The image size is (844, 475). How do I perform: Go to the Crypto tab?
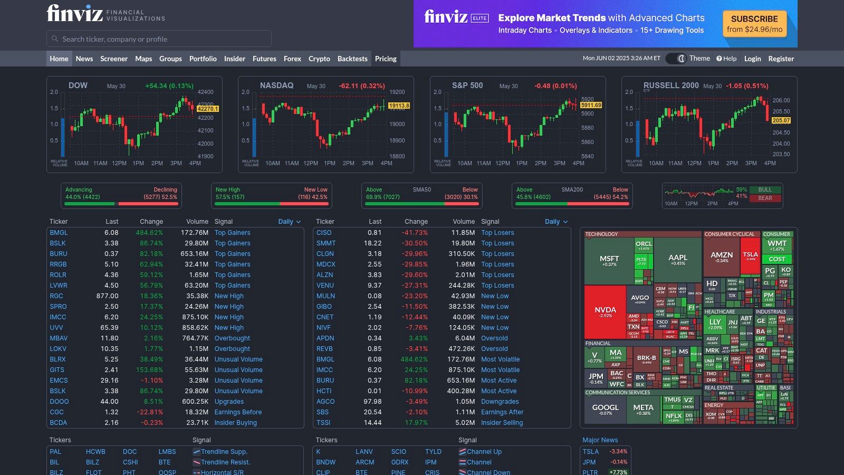click(x=319, y=59)
